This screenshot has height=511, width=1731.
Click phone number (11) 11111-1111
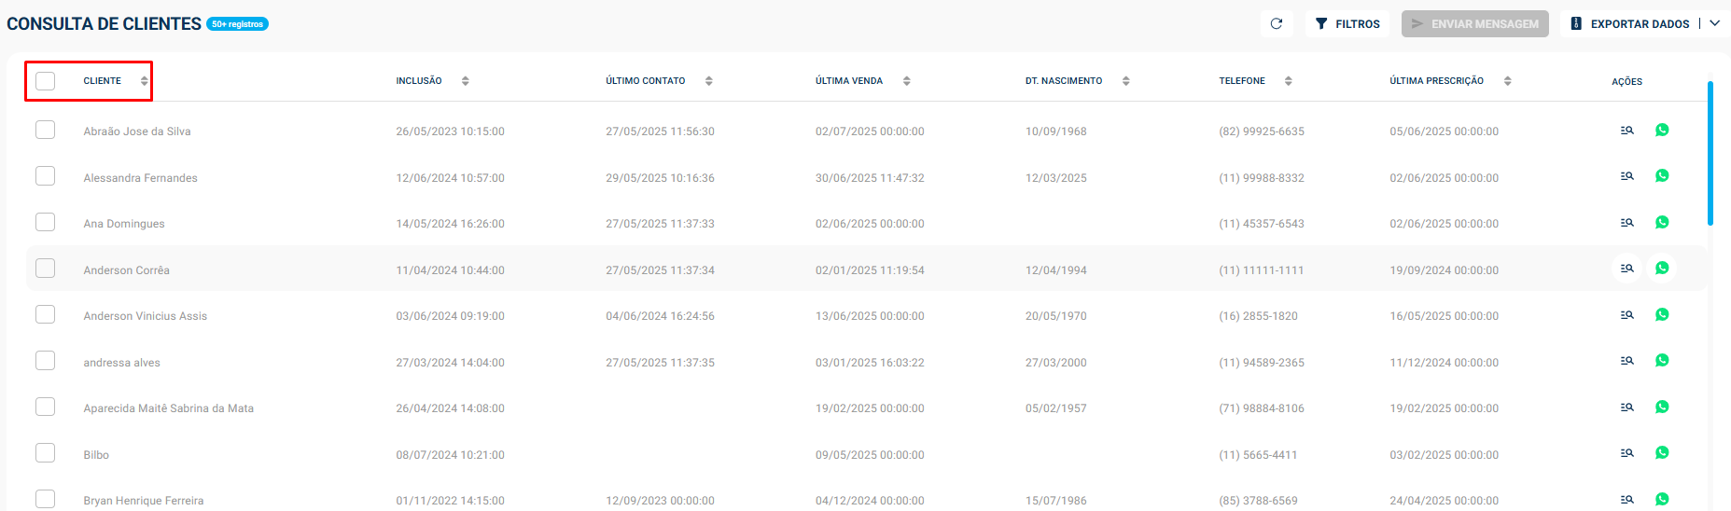(x=1262, y=270)
